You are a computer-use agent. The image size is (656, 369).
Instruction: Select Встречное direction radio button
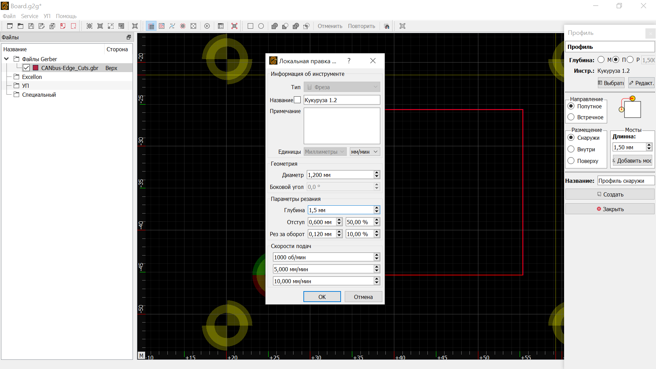[x=571, y=117]
